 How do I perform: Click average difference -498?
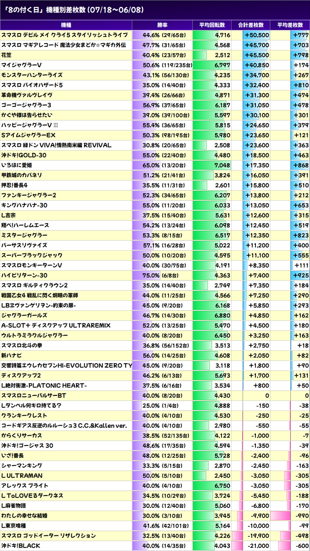(301, 536)
